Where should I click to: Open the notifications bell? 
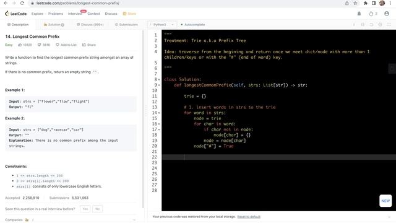[x=359, y=14]
